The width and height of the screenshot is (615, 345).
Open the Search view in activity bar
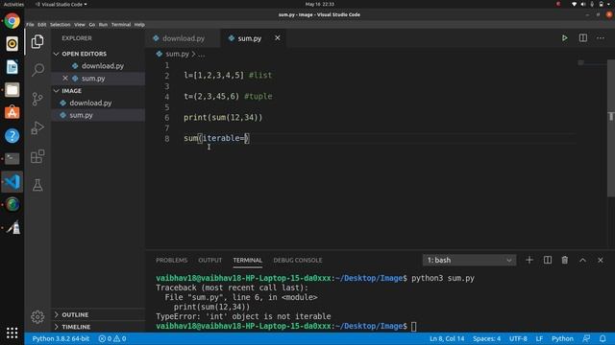click(x=37, y=70)
